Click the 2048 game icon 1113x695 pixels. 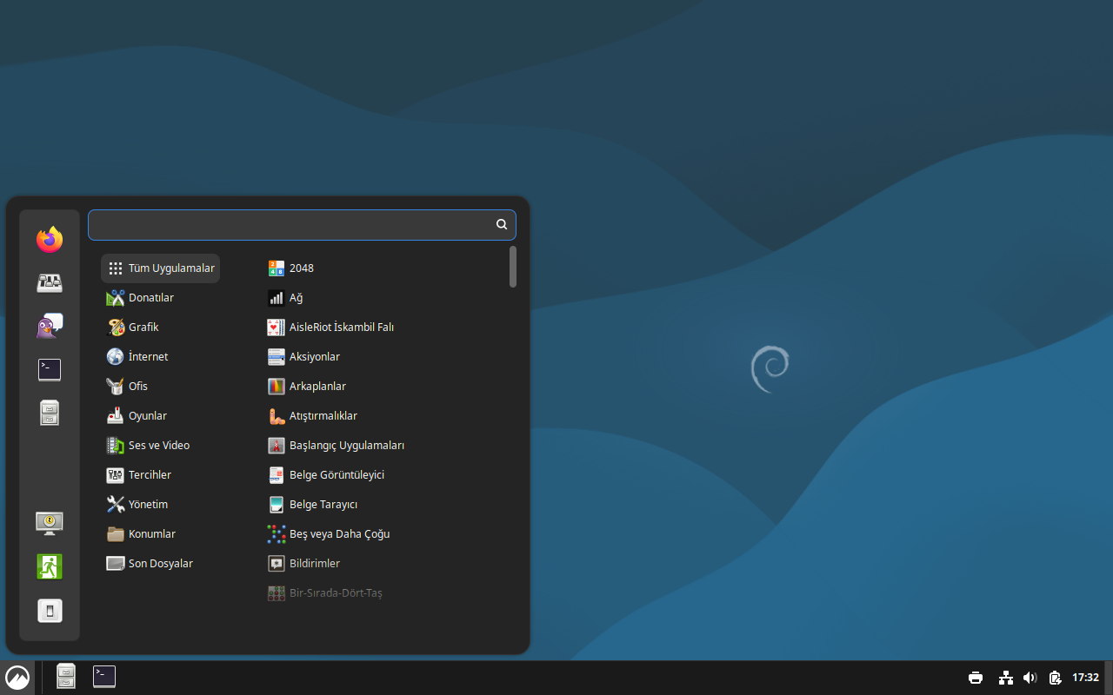[277, 268]
